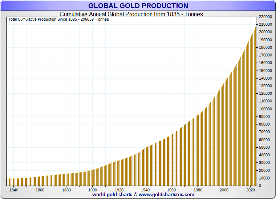
Task: Click the GLOBAL GOLD PRODUCTION title bar
Action: pos(138,6)
